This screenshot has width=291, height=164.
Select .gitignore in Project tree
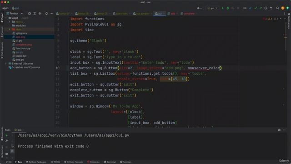(x=20, y=33)
